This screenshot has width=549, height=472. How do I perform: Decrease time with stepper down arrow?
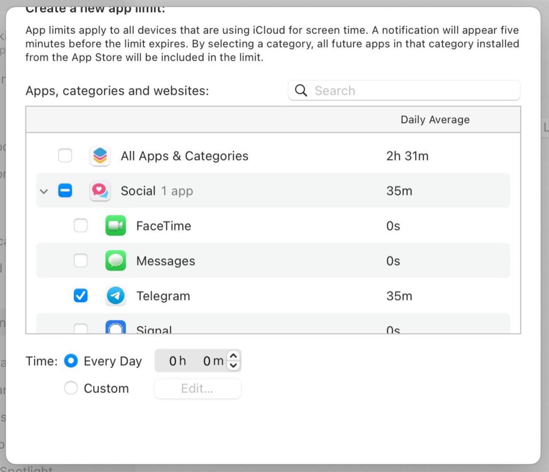[x=234, y=366]
